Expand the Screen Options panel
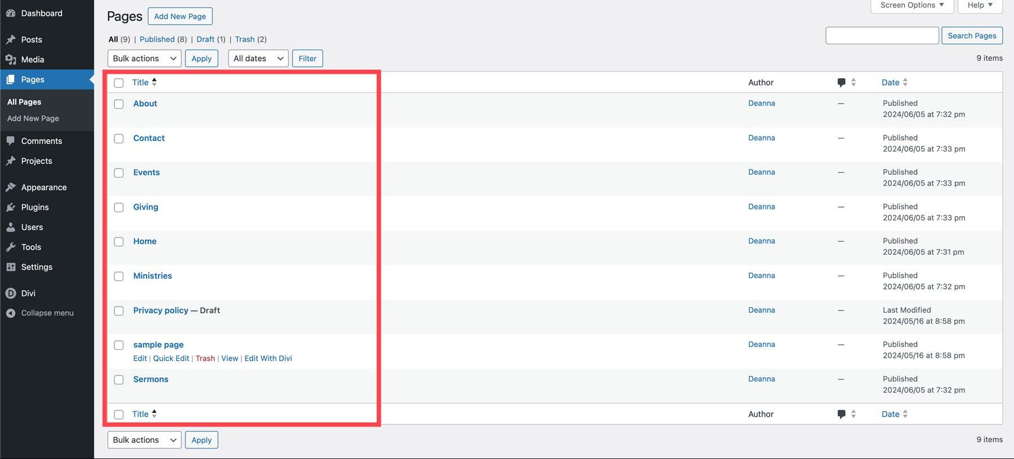 pos(912,6)
